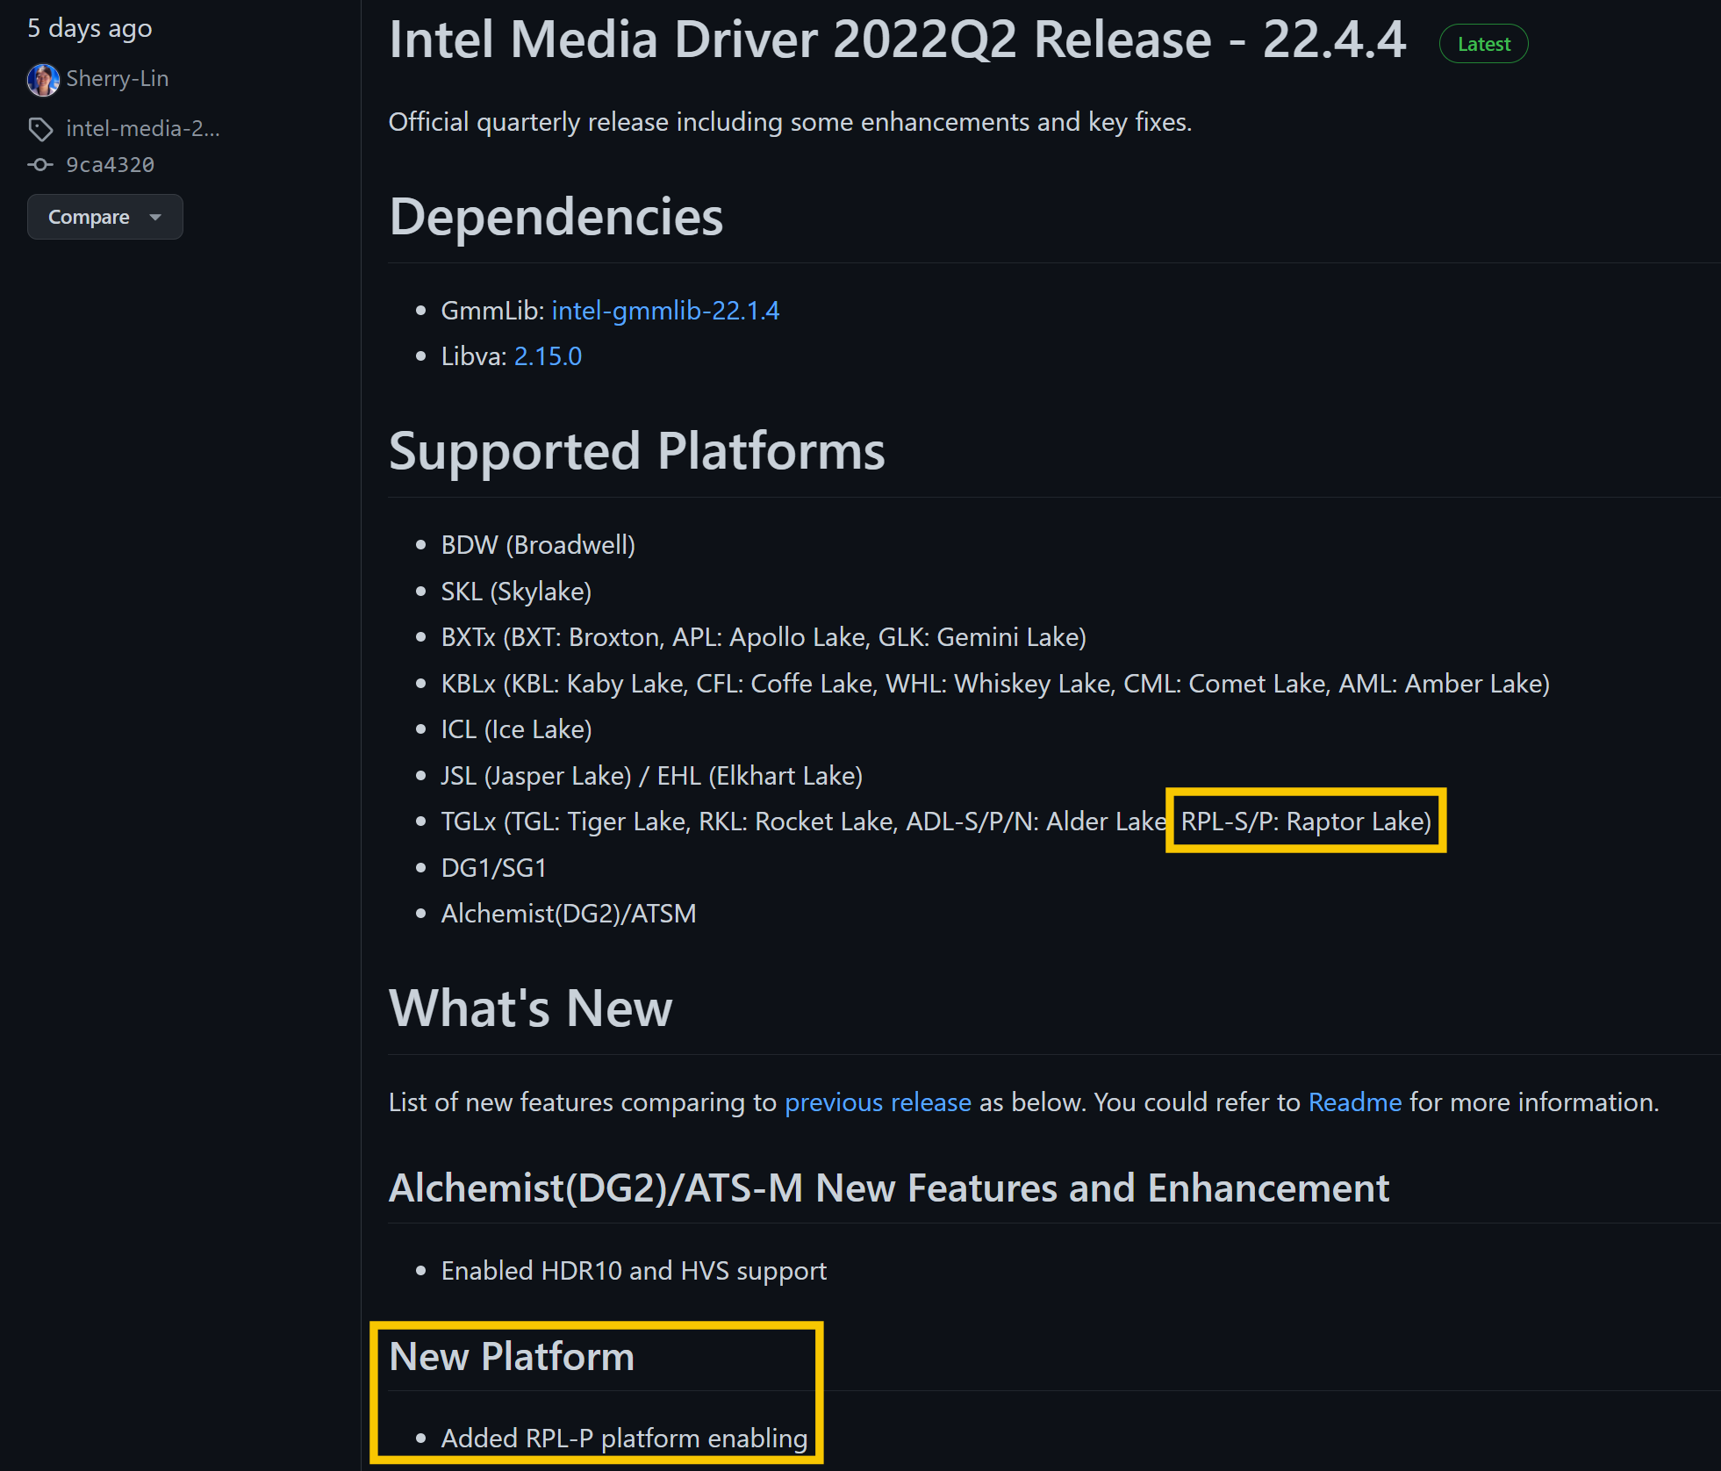Image resolution: width=1721 pixels, height=1471 pixels.
Task: Select the commit icon next to 9ca4320
Action: (40, 164)
